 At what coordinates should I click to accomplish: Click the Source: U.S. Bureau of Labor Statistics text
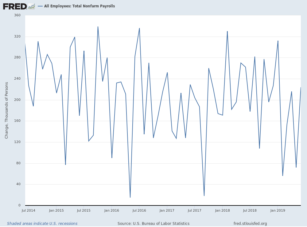(x=153, y=224)
